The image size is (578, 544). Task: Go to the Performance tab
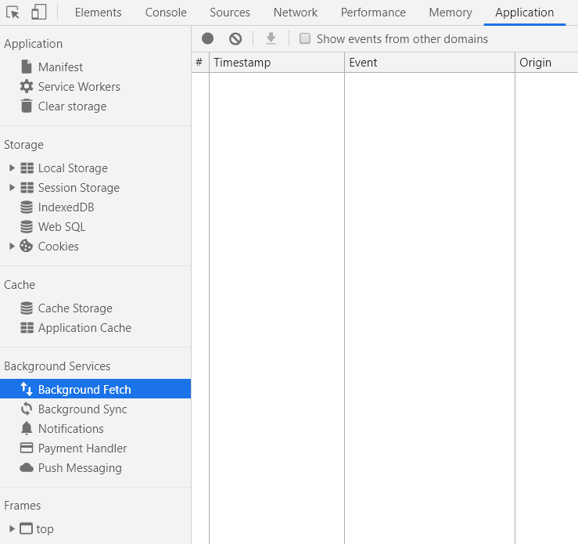(373, 13)
